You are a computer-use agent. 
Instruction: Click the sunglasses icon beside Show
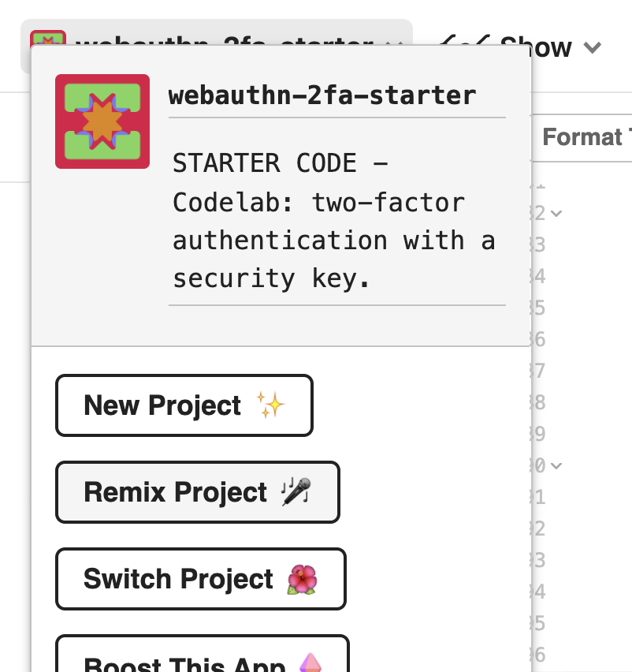click(465, 44)
